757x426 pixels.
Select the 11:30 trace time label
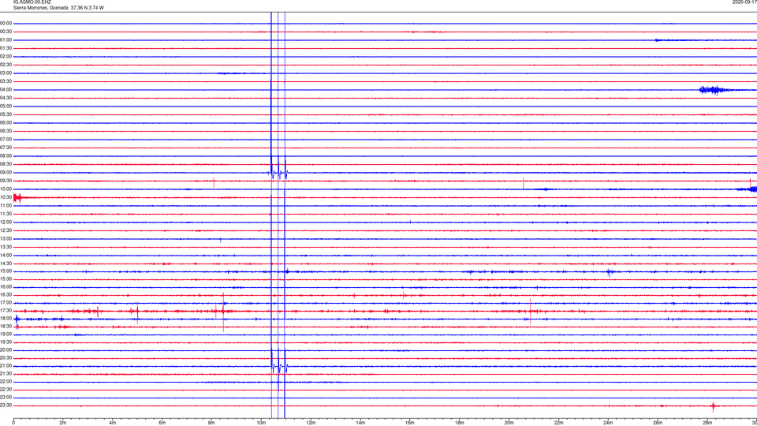(x=6, y=214)
